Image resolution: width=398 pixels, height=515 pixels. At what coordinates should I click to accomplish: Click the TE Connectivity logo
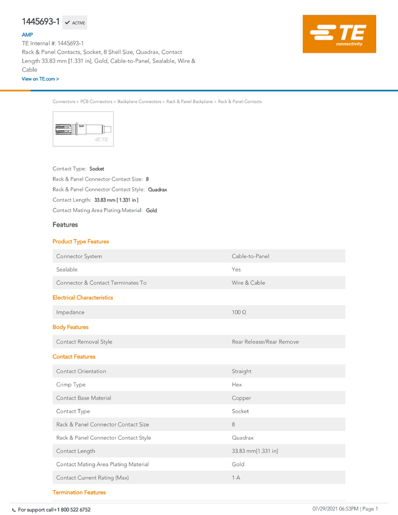point(339,34)
